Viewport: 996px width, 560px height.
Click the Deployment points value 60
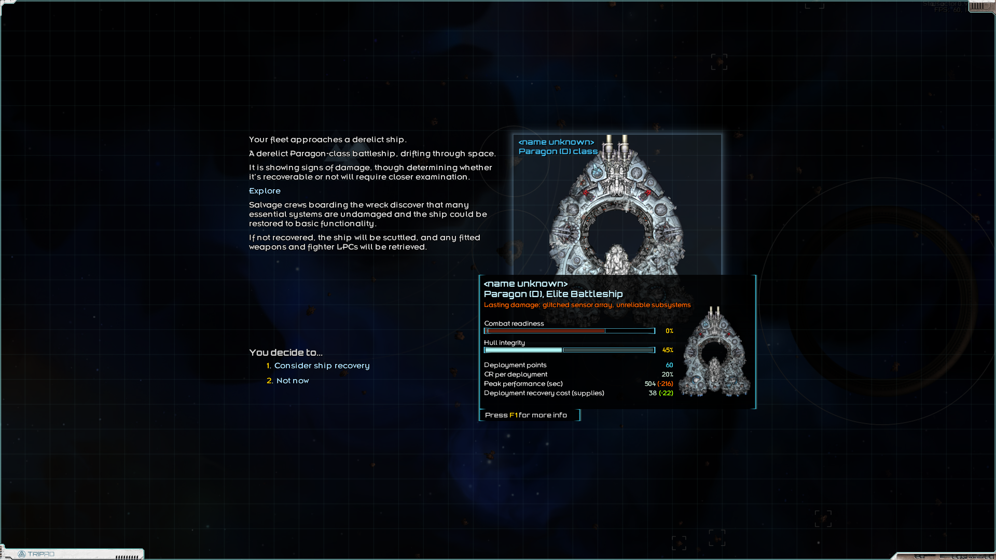point(669,365)
